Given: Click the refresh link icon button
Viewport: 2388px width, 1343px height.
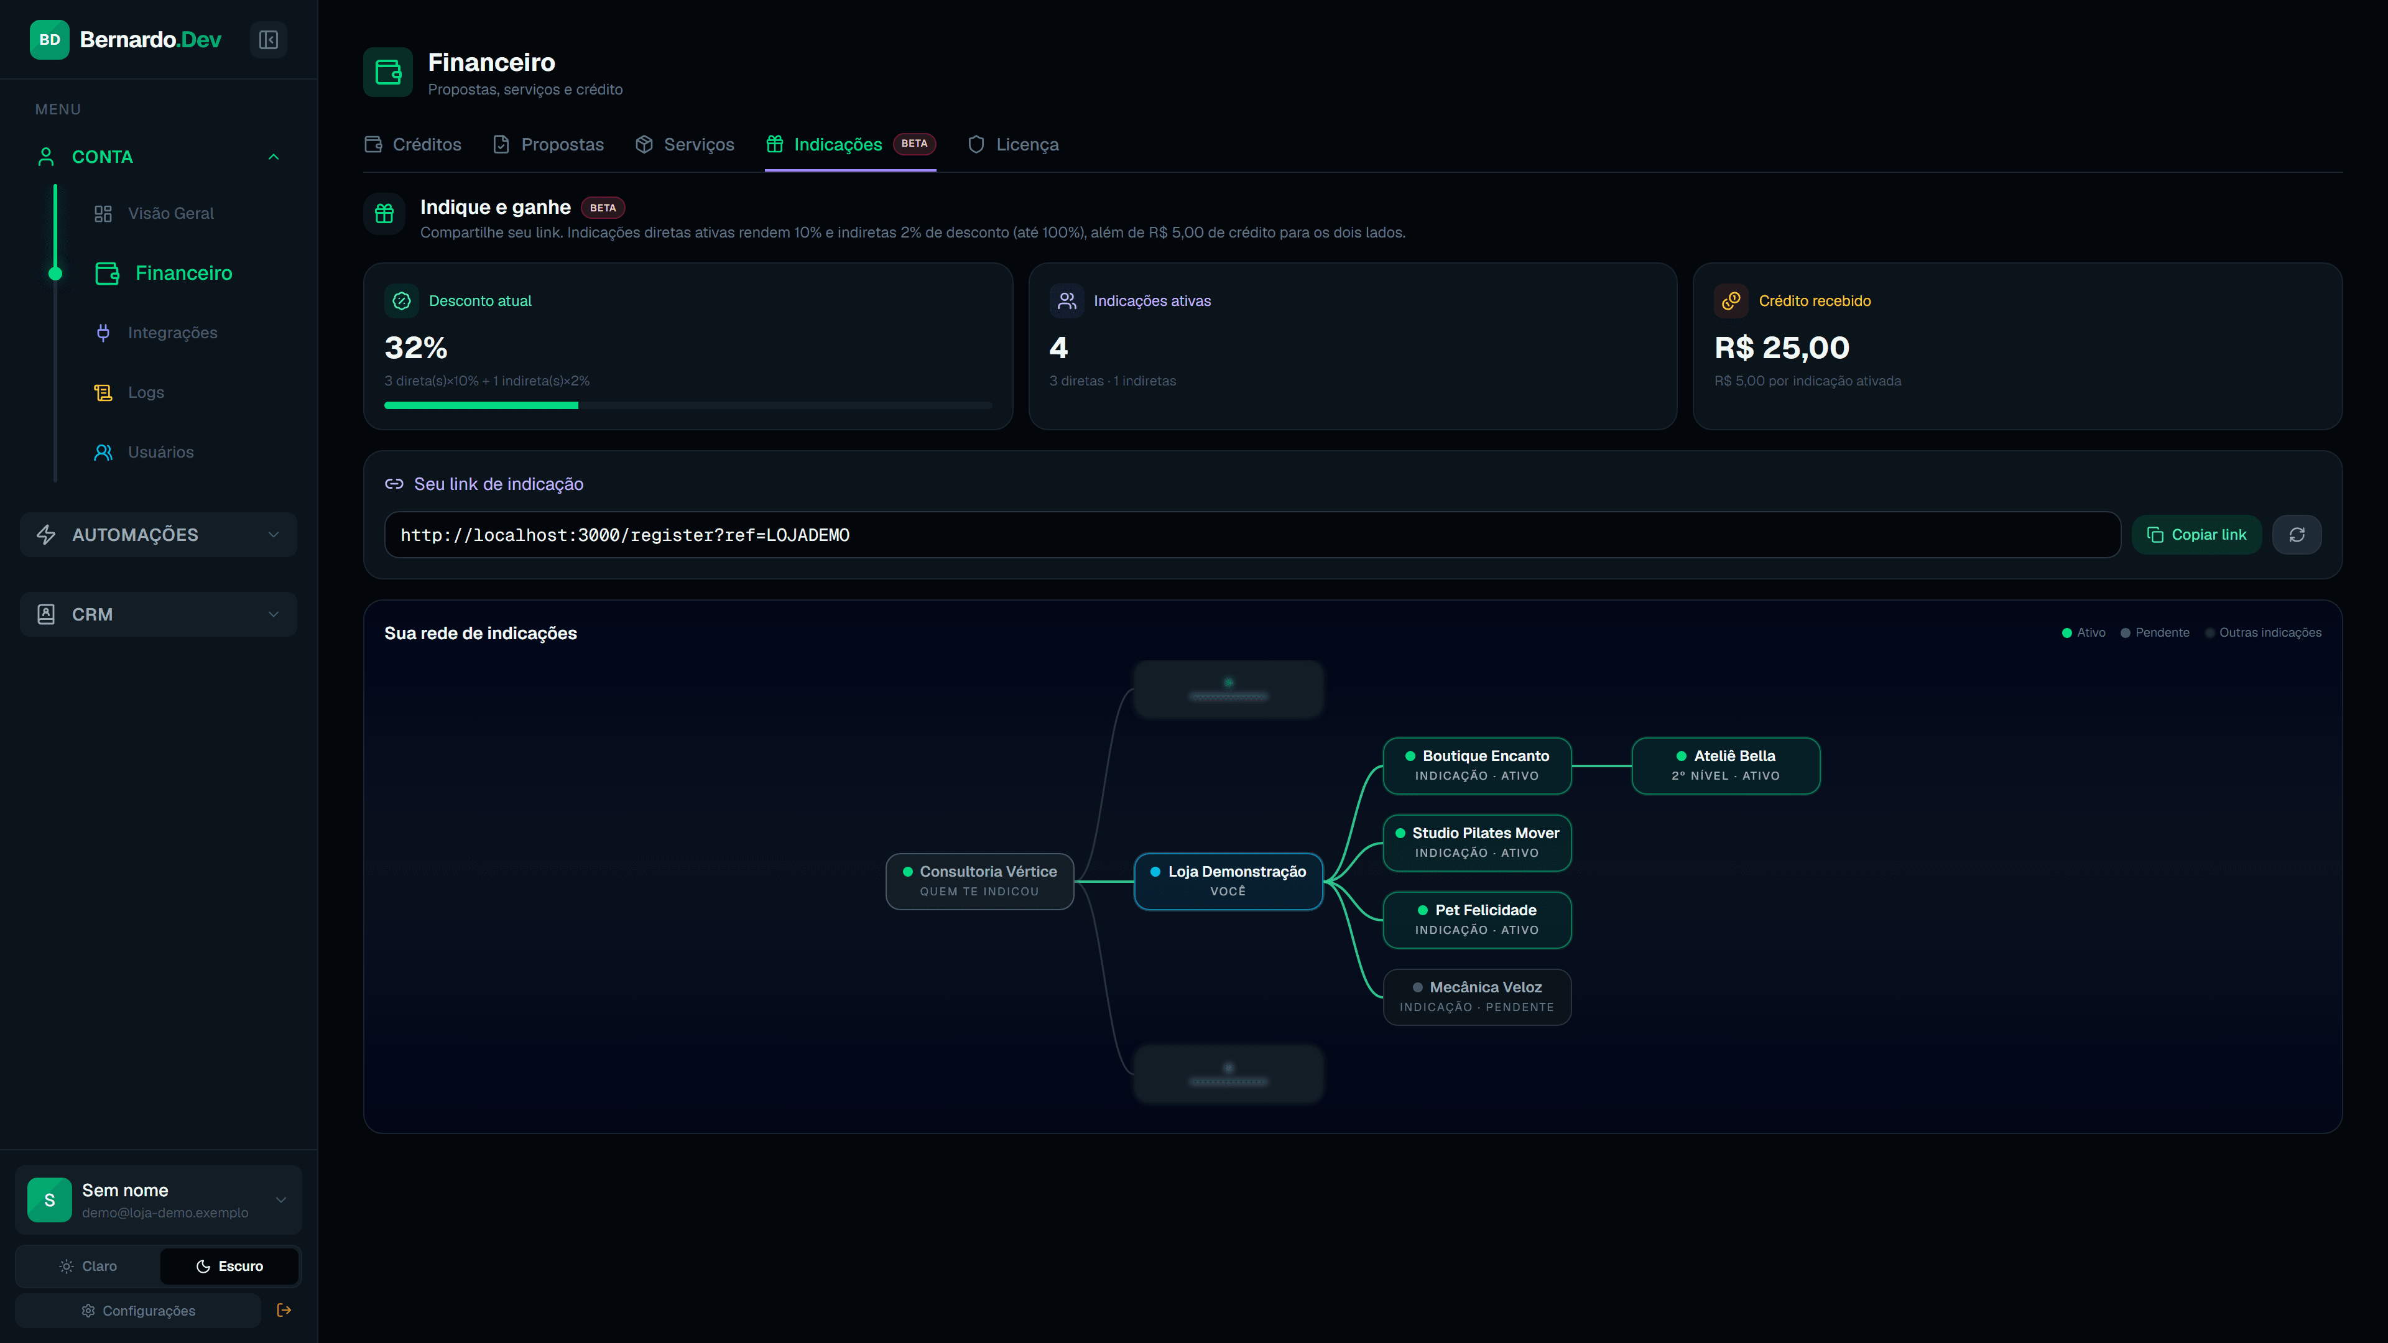Looking at the screenshot, I should pyautogui.click(x=2296, y=535).
